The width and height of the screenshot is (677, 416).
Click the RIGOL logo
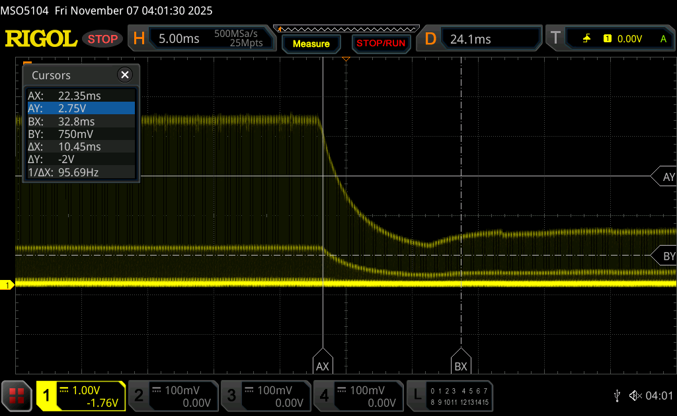[x=41, y=39]
